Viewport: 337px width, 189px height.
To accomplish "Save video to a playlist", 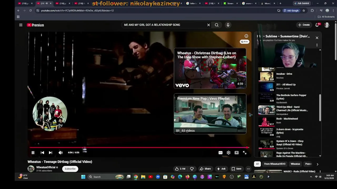I will [236, 169].
